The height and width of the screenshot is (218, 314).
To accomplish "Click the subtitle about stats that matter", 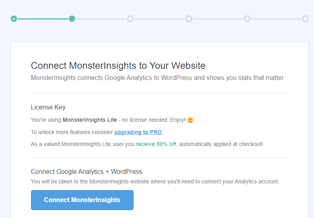I will pos(158,78).
